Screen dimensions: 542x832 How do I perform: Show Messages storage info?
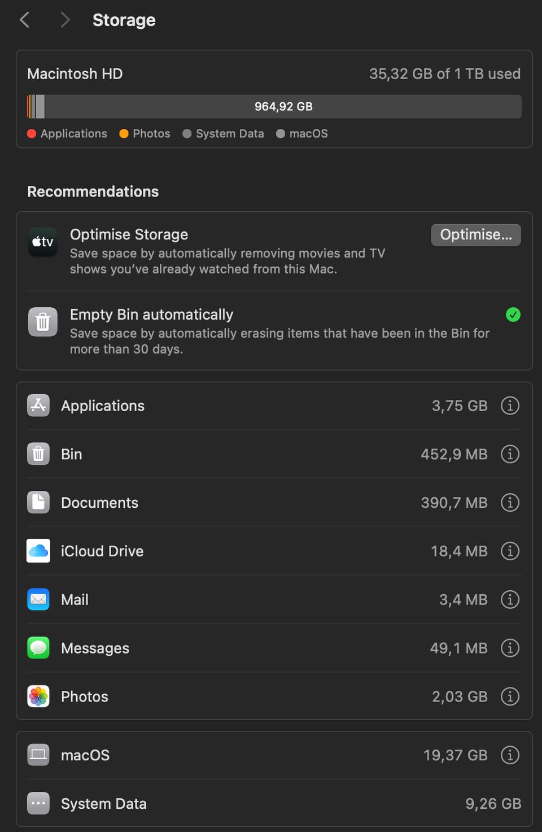pos(510,648)
